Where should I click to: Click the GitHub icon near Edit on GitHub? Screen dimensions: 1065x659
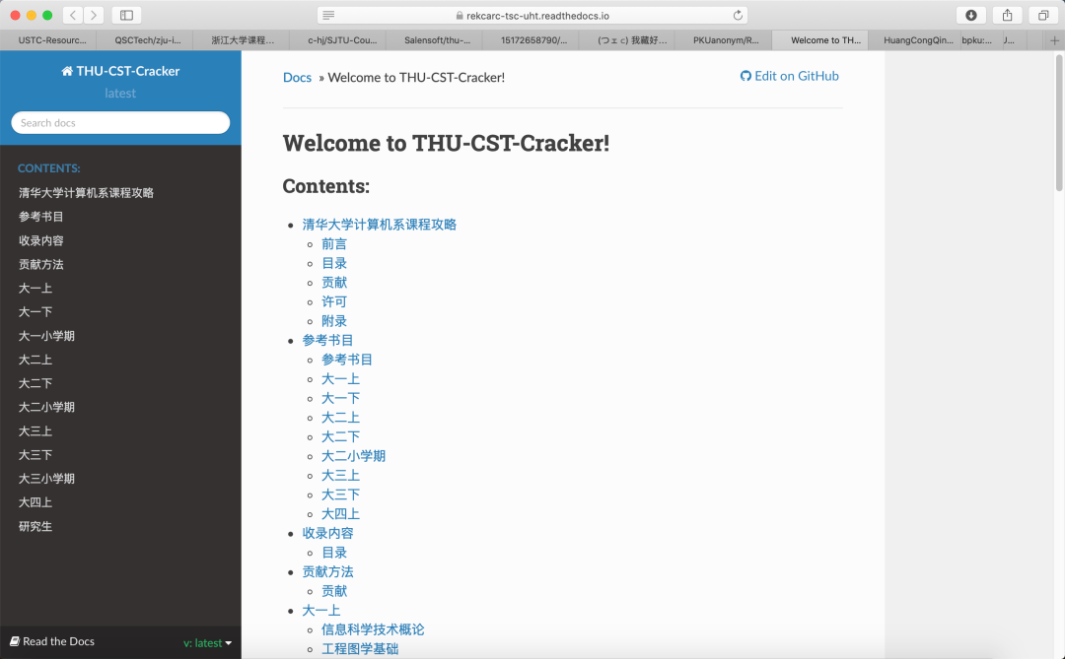(745, 76)
